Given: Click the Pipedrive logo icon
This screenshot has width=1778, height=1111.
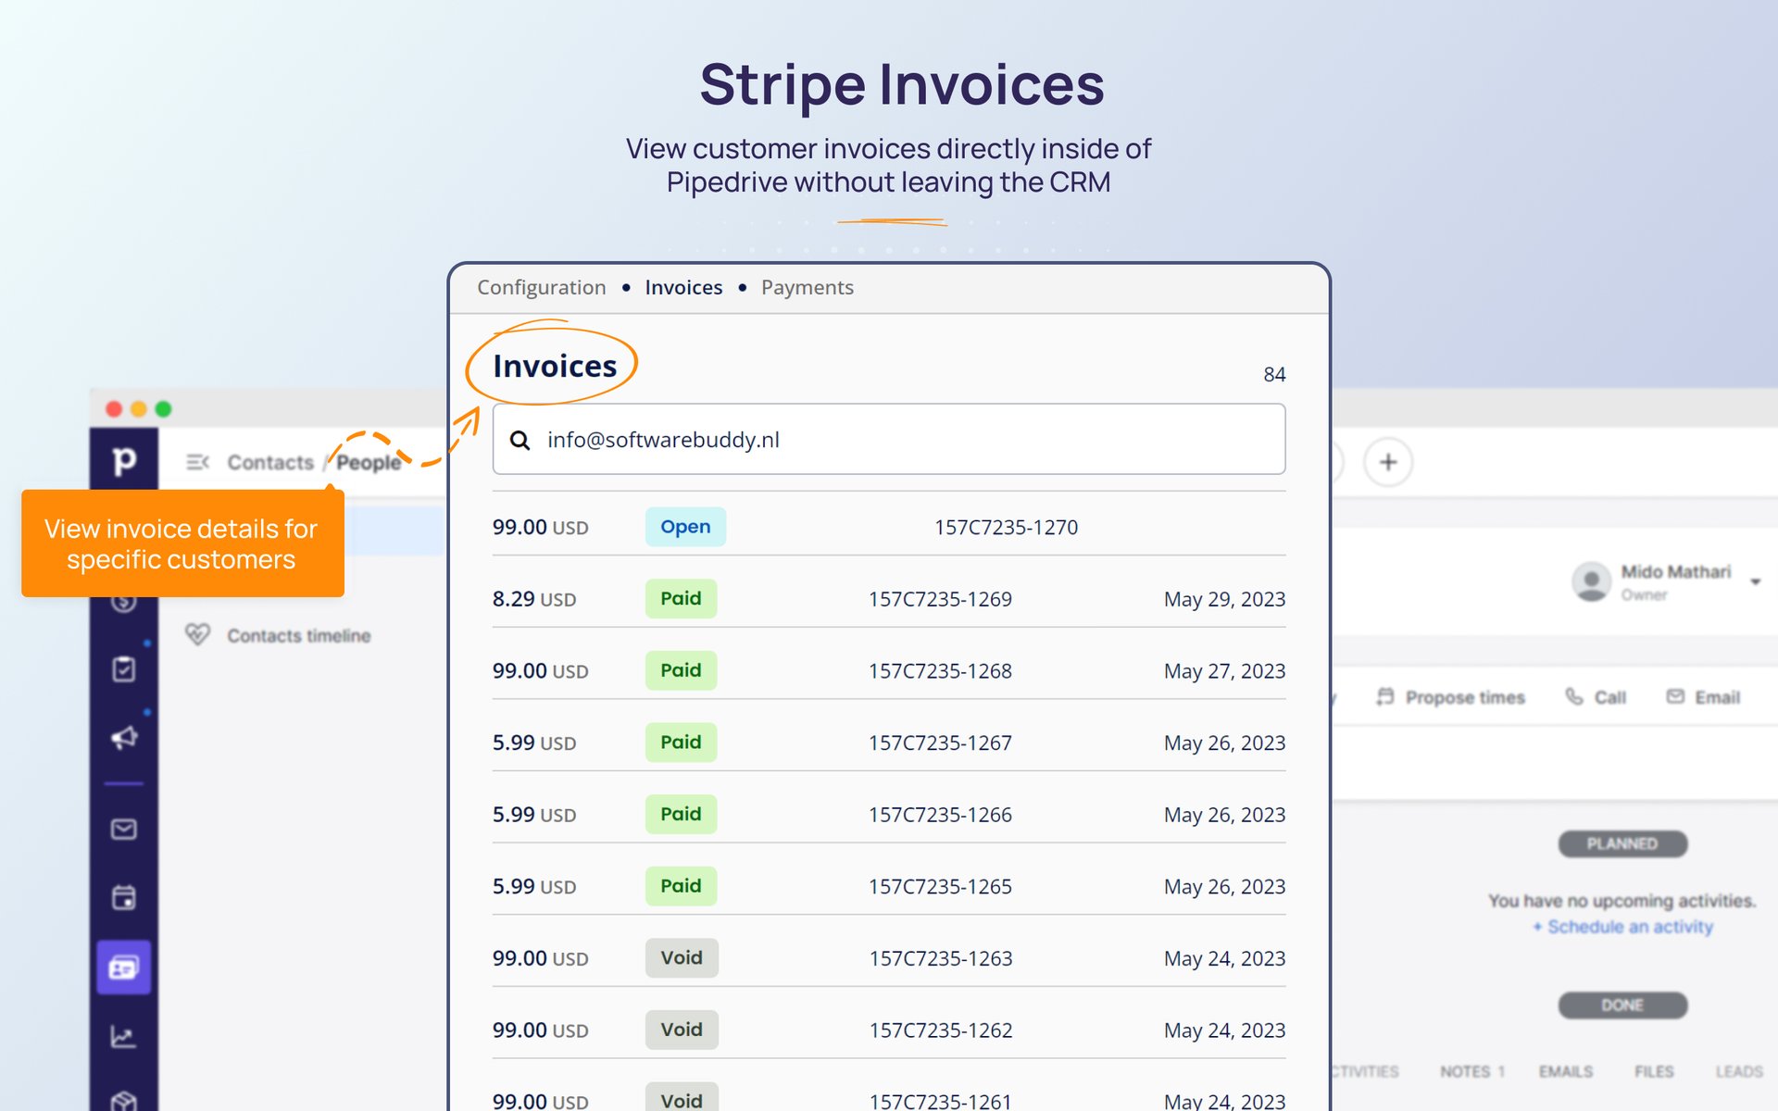Looking at the screenshot, I should pos(123,460).
